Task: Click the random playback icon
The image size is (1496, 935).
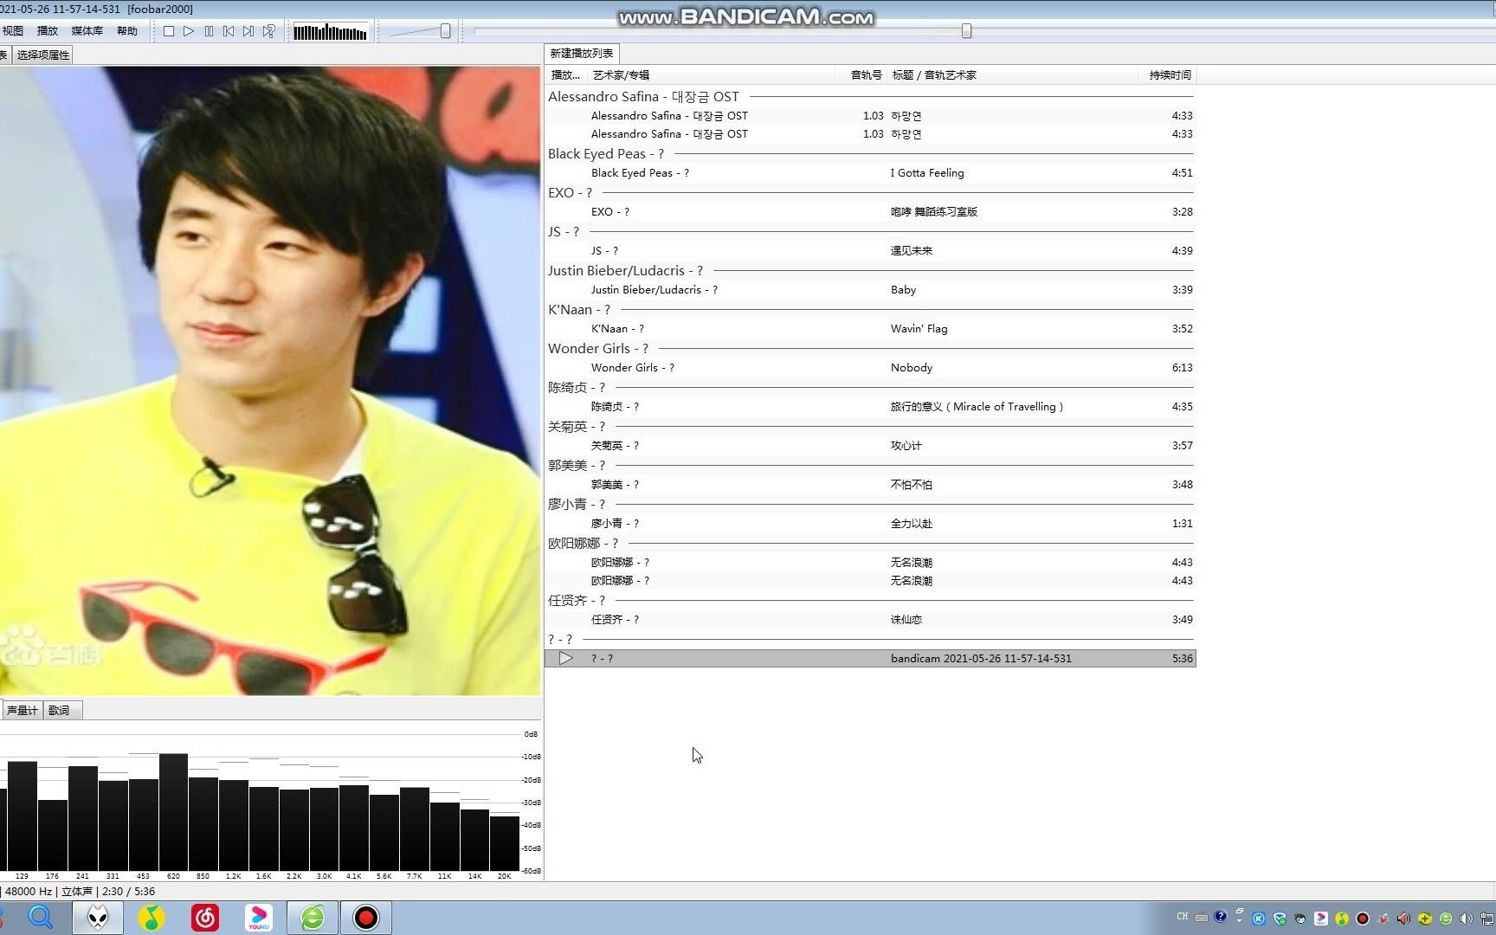Action: coord(269,31)
